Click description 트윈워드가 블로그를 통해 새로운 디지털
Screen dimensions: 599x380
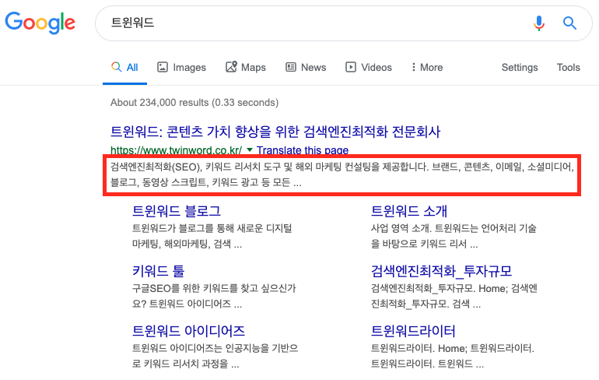[x=212, y=236]
